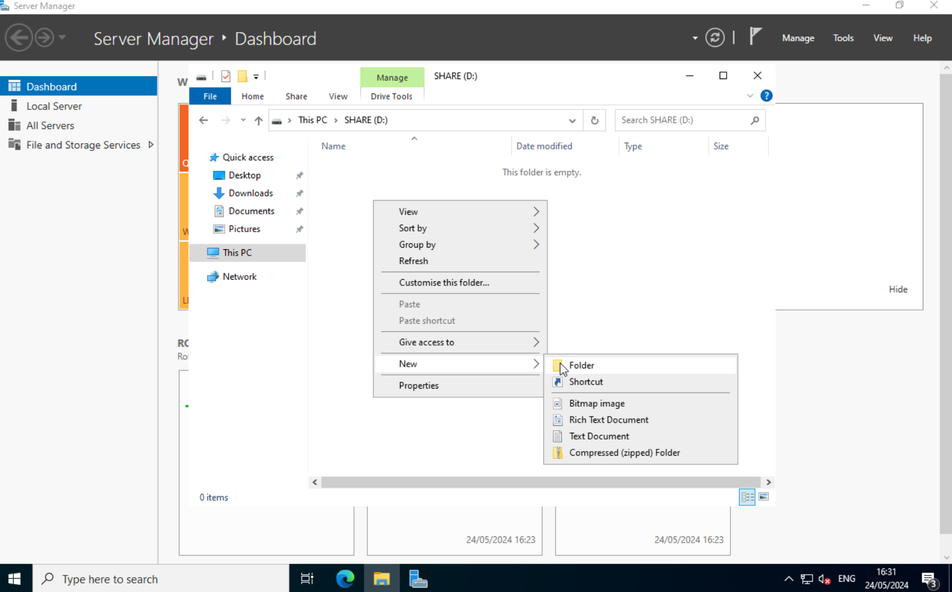This screenshot has width=952, height=592.
Task: Sort by the Name column header
Action: pyautogui.click(x=414, y=146)
